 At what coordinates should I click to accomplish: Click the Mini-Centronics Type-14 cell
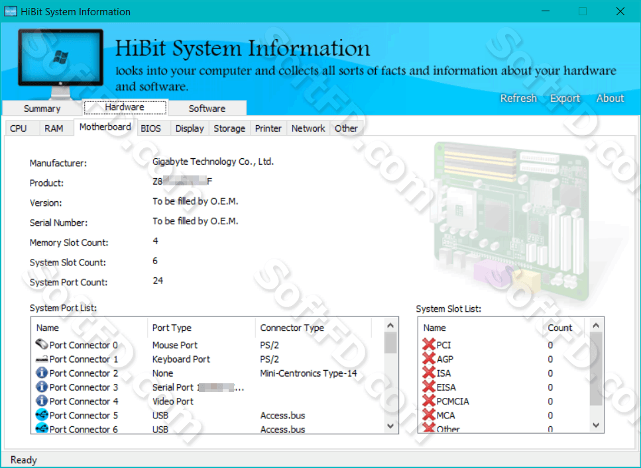[x=308, y=373]
